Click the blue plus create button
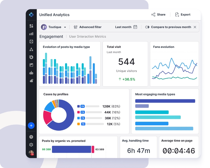This screenshot has height=168, width=210. [x=31, y=126]
